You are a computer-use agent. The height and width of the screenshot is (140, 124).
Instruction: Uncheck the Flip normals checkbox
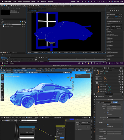click(x=107, y=125)
